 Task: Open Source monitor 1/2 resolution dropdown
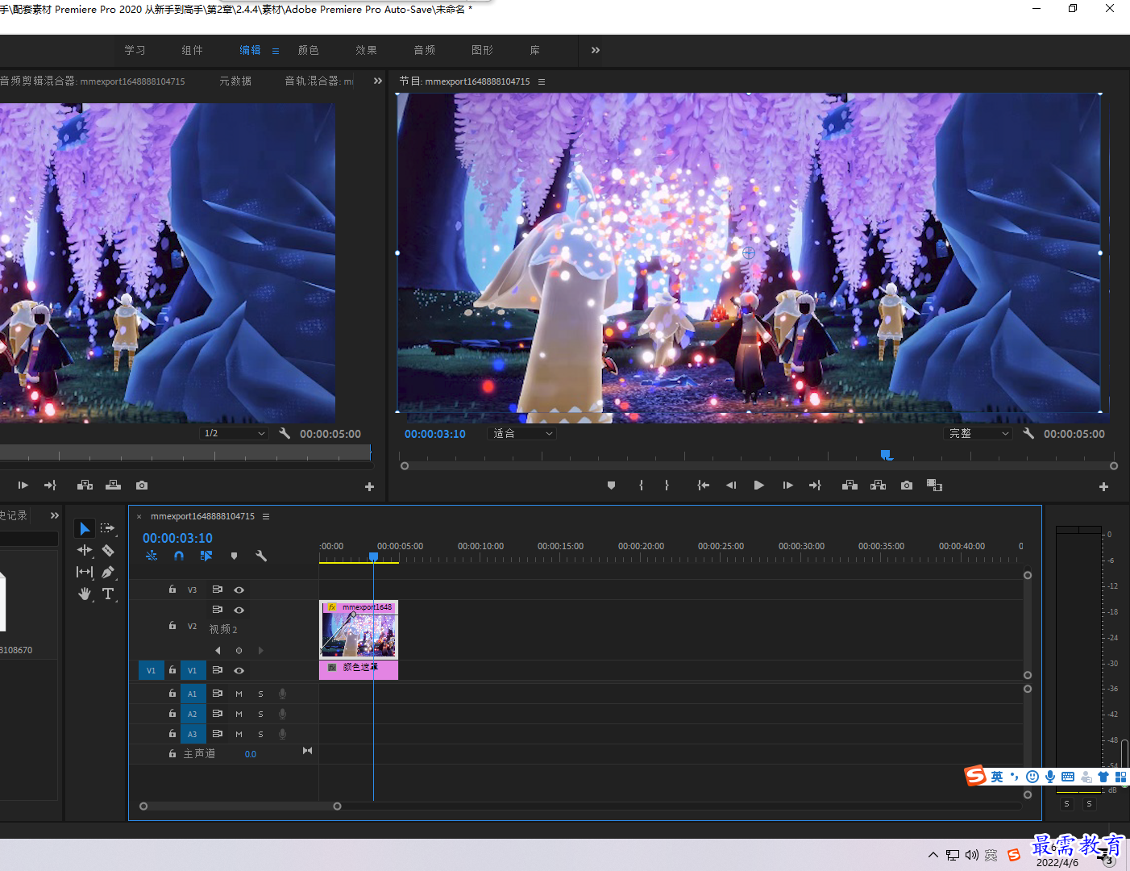coord(234,433)
